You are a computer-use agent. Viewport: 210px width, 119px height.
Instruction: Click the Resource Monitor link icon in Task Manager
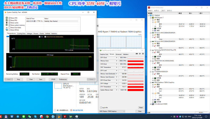(x=71, y=110)
